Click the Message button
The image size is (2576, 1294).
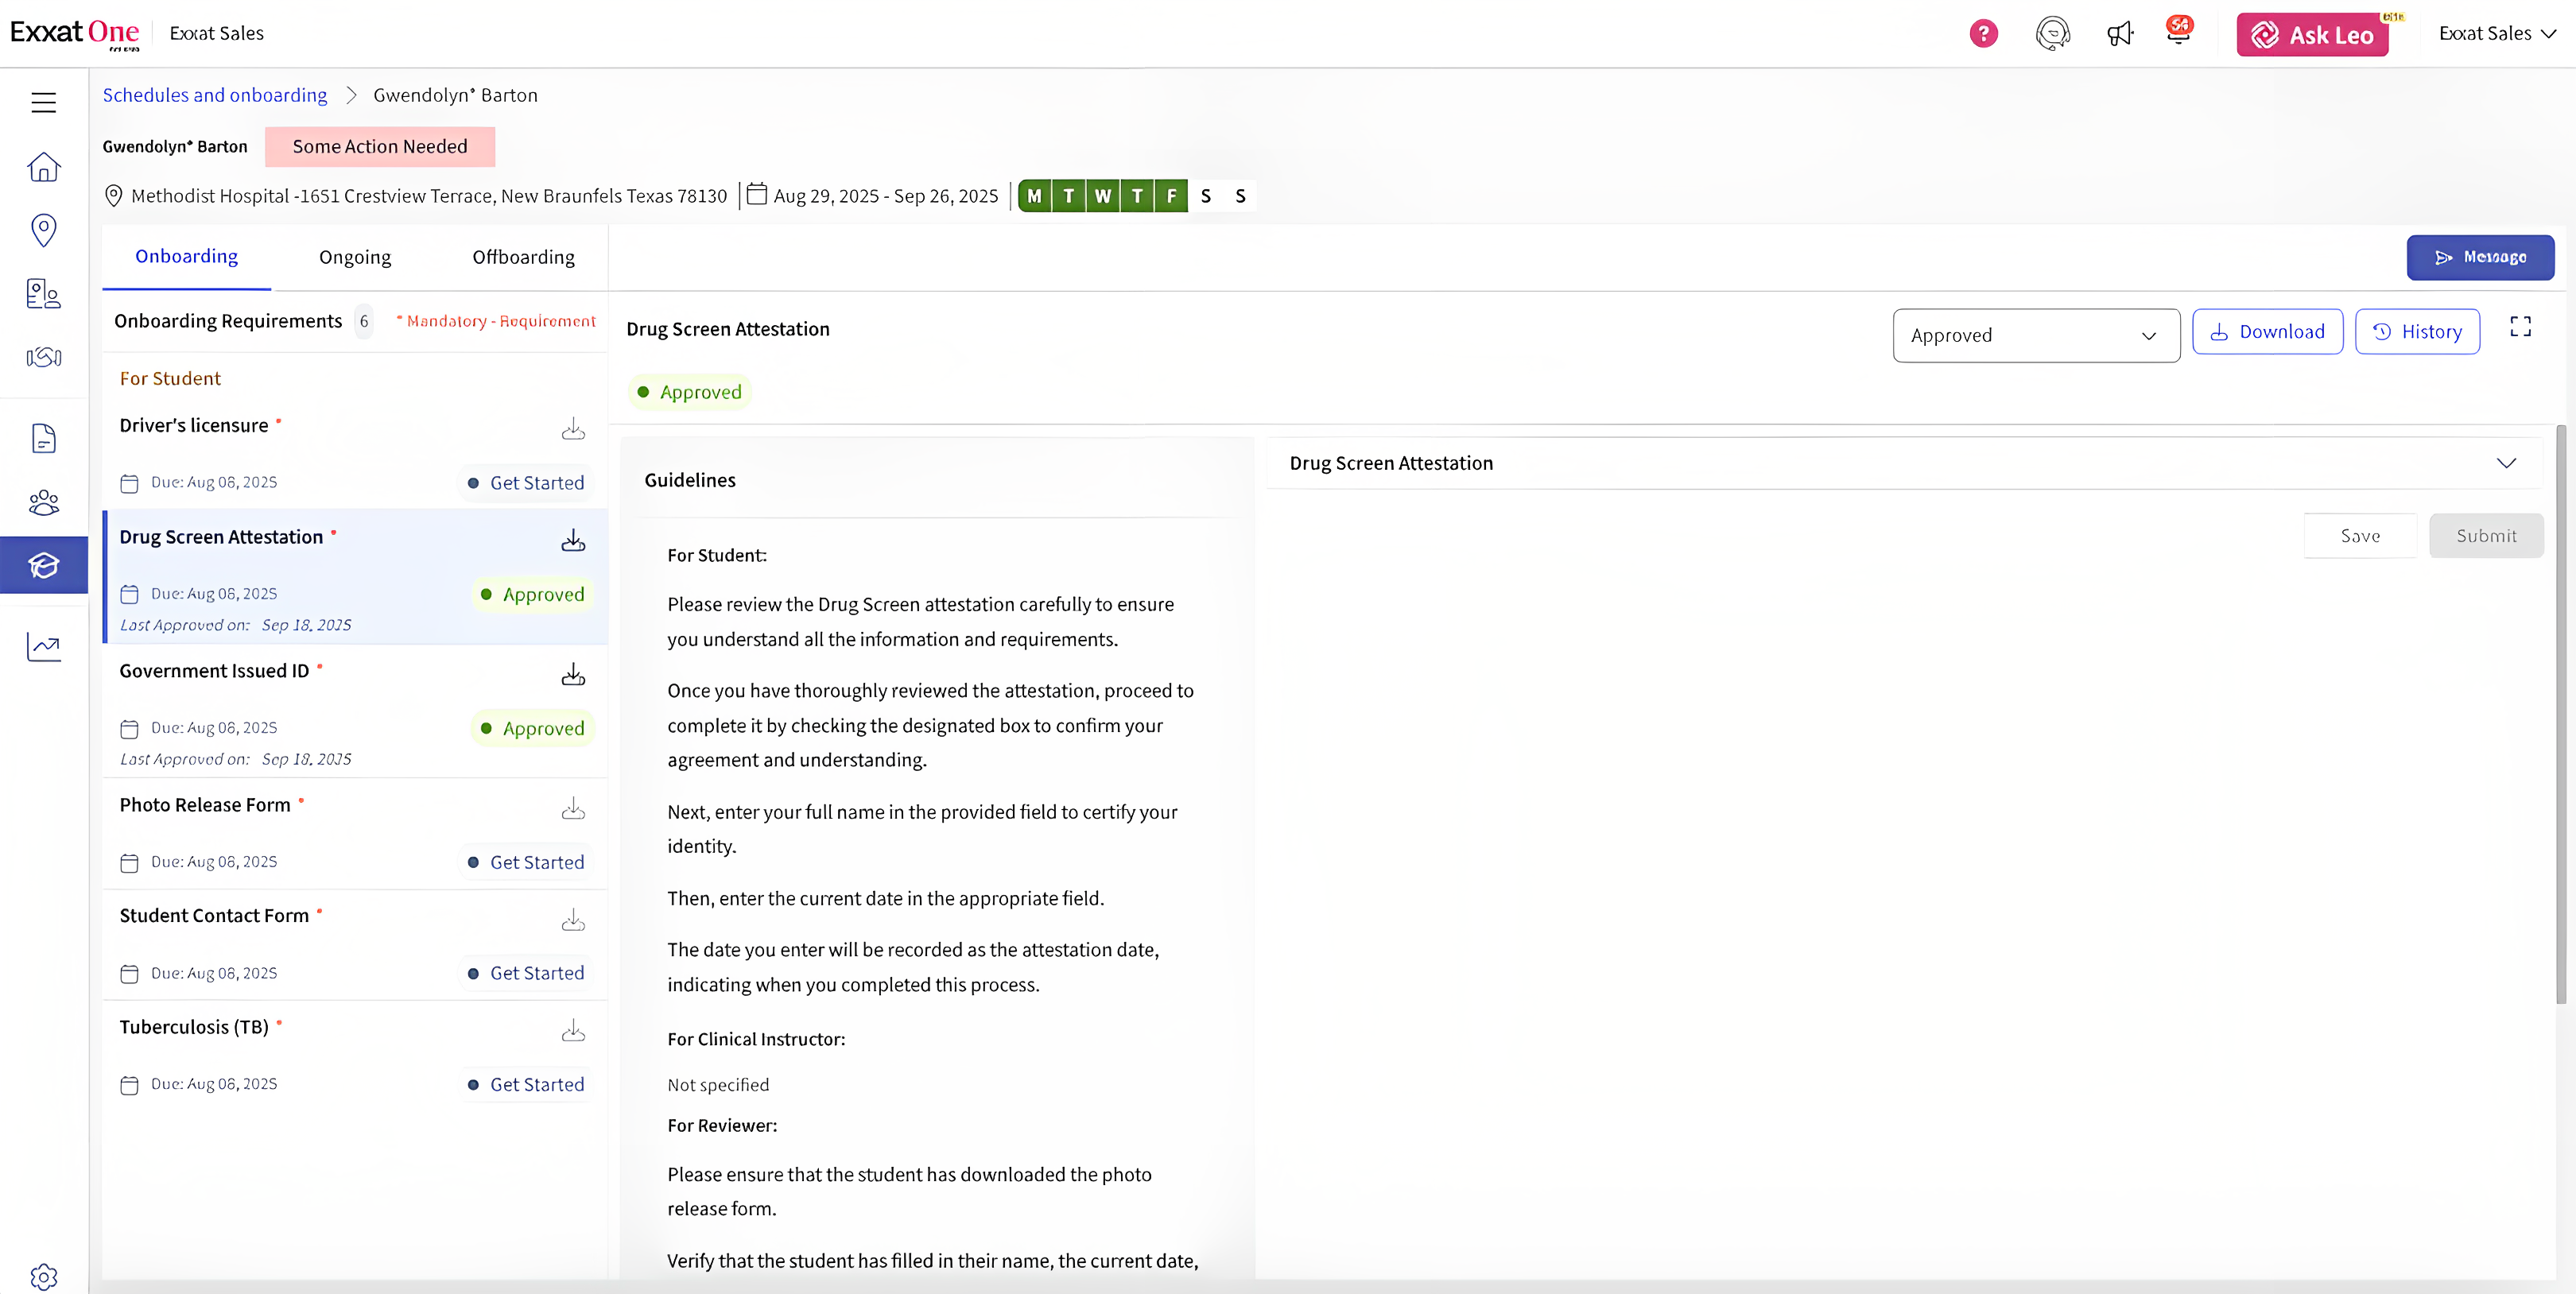pos(2479,257)
